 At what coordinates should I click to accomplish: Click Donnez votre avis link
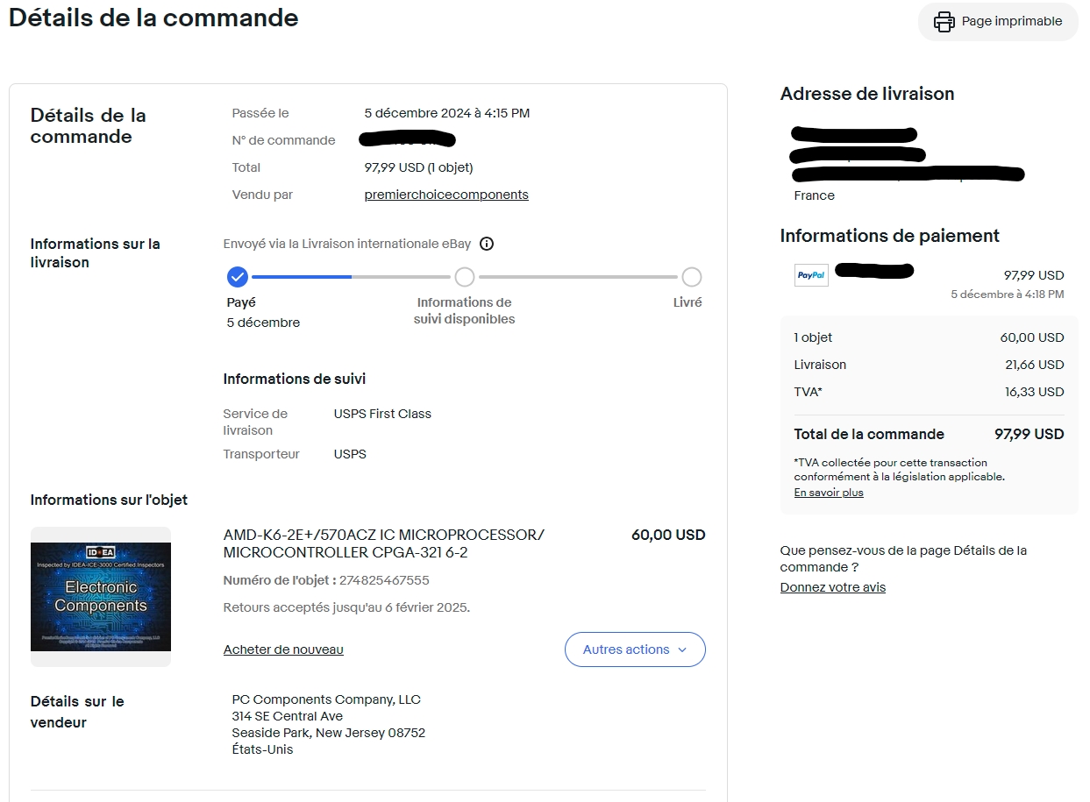point(833,587)
